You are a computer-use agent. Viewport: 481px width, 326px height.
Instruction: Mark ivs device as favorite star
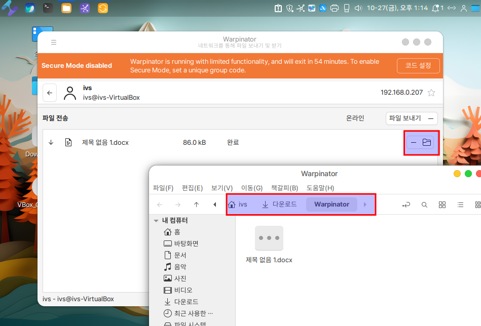pyautogui.click(x=431, y=93)
